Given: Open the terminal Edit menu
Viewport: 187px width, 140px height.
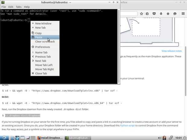Looking at the screenshot, I should click(11, 7).
